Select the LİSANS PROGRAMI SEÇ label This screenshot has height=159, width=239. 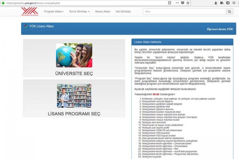74,114
